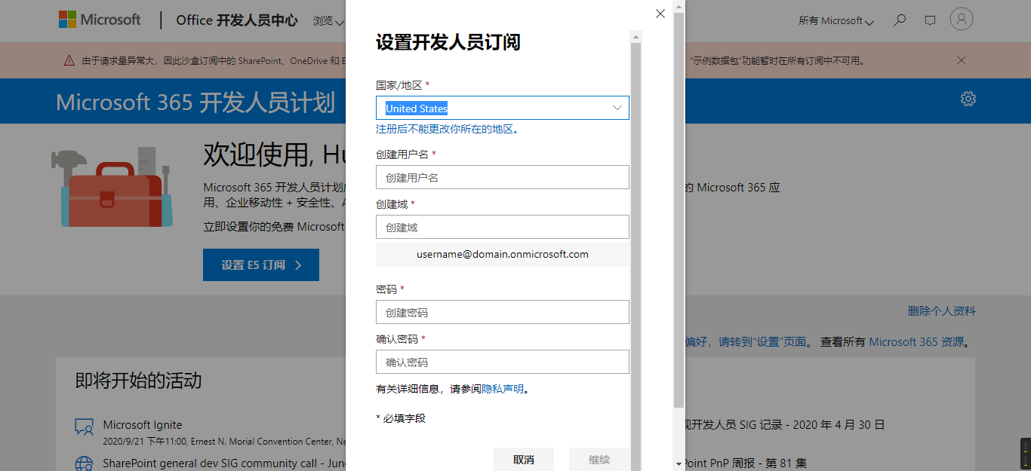
Task: Open the Microsoft Ignite event
Action: (x=143, y=425)
